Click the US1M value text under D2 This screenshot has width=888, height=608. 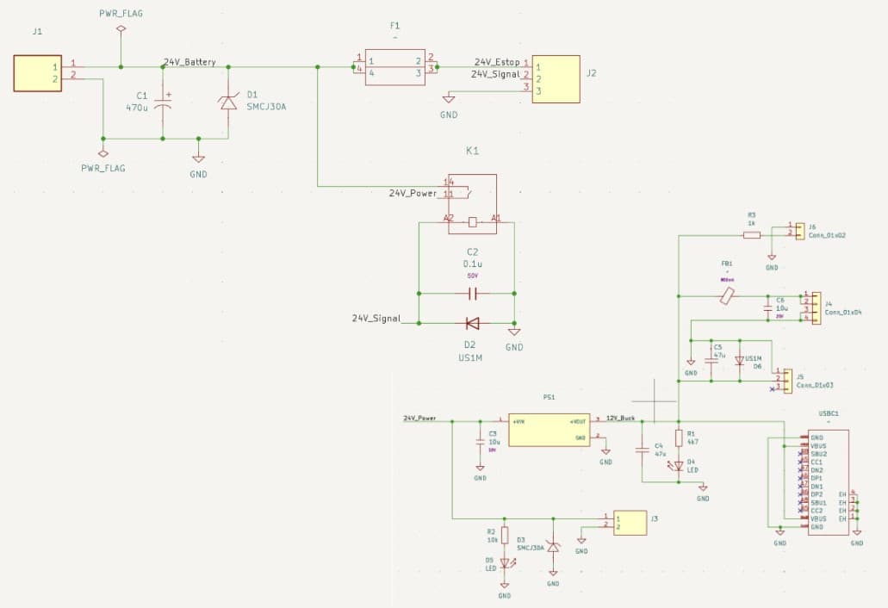[x=470, y=357]
